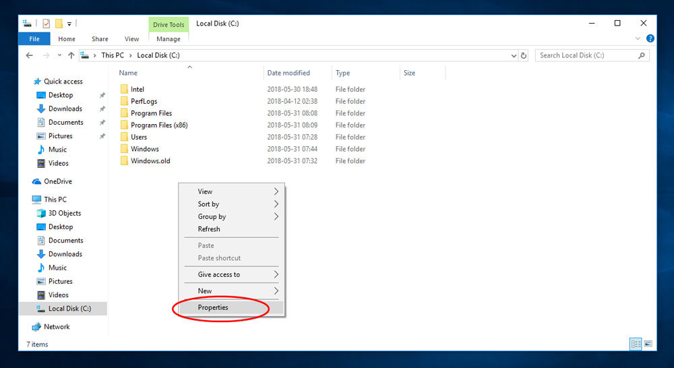Click This PC in the address breadcrumb
This screenshot has height=368, width=674.
pyautogui.click(x=113, y=55)
